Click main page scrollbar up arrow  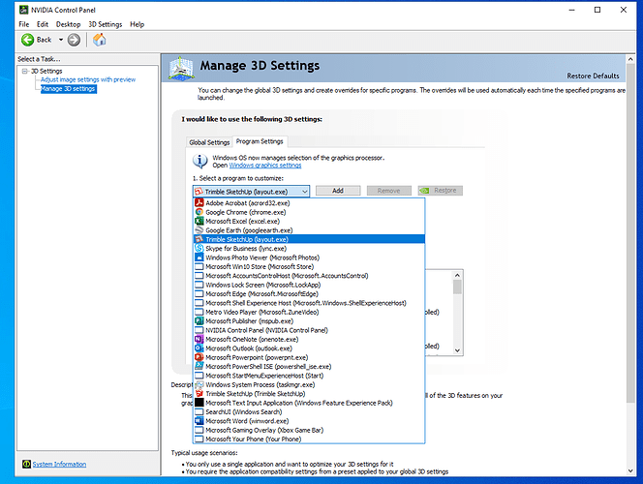point(630,59)
